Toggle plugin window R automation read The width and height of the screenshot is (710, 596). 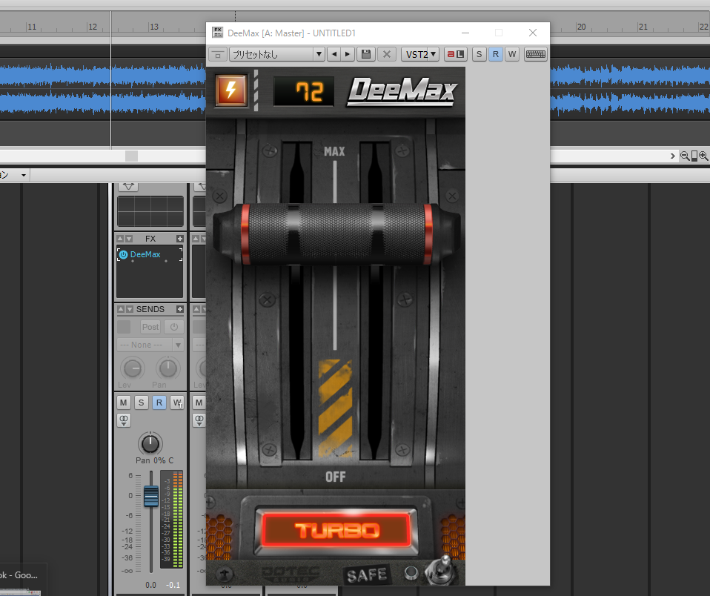[495, 55]
